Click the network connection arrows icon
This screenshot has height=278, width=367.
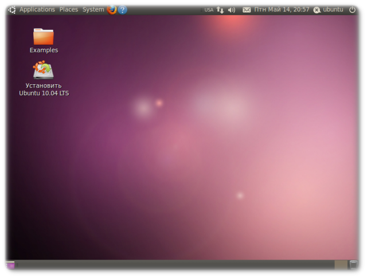click(220, 10)
